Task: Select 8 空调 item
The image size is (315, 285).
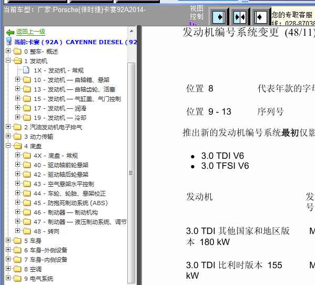Action: 33,269
